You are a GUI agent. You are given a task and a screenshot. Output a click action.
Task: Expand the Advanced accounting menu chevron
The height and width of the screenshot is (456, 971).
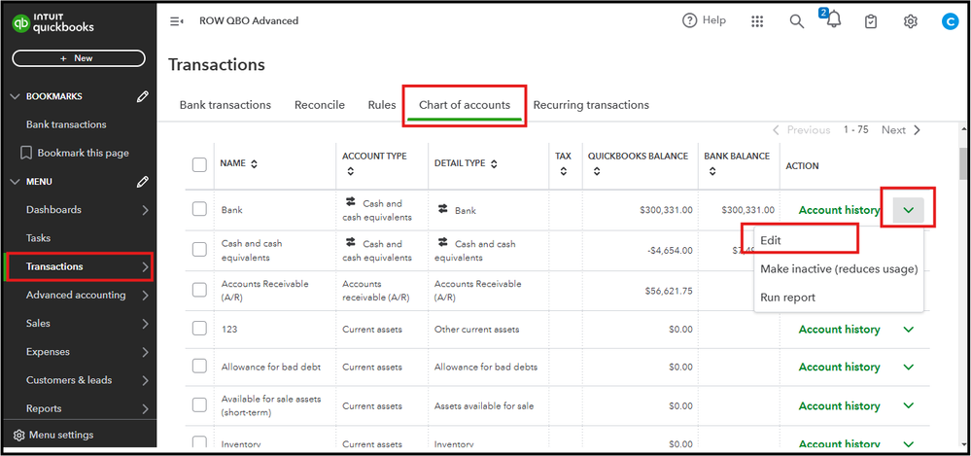tap(145, 295)
